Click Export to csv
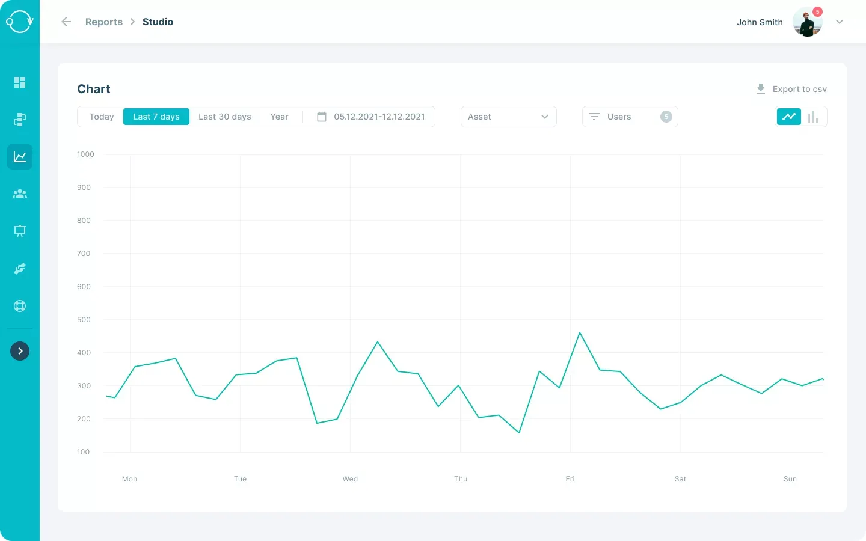866x541 pixels. [x=791, y=88]
